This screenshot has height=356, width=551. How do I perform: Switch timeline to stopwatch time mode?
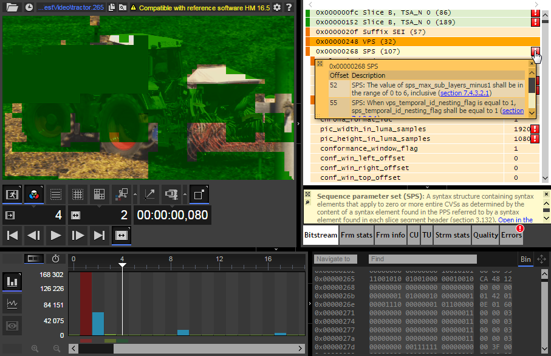click(55, 259)
